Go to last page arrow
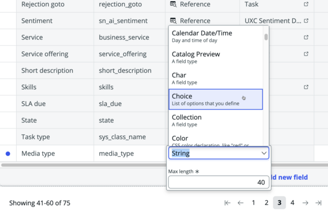Screen dimensions: 328x214 click(318, 202)
